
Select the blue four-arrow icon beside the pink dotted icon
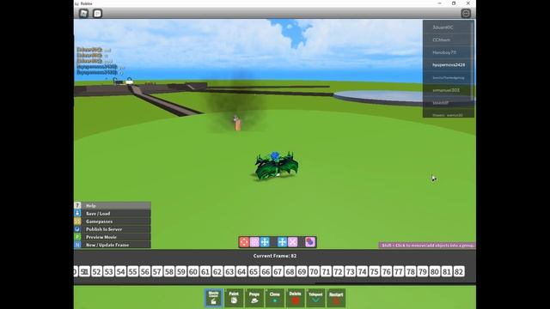coord(265,242)
